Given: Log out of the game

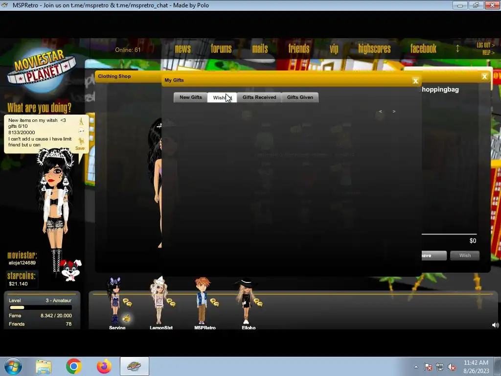Looking at the screenshot, I should tap(485, 45).
